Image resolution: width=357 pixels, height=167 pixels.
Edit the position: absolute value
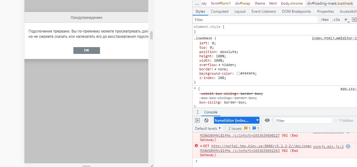coord(228,52)
